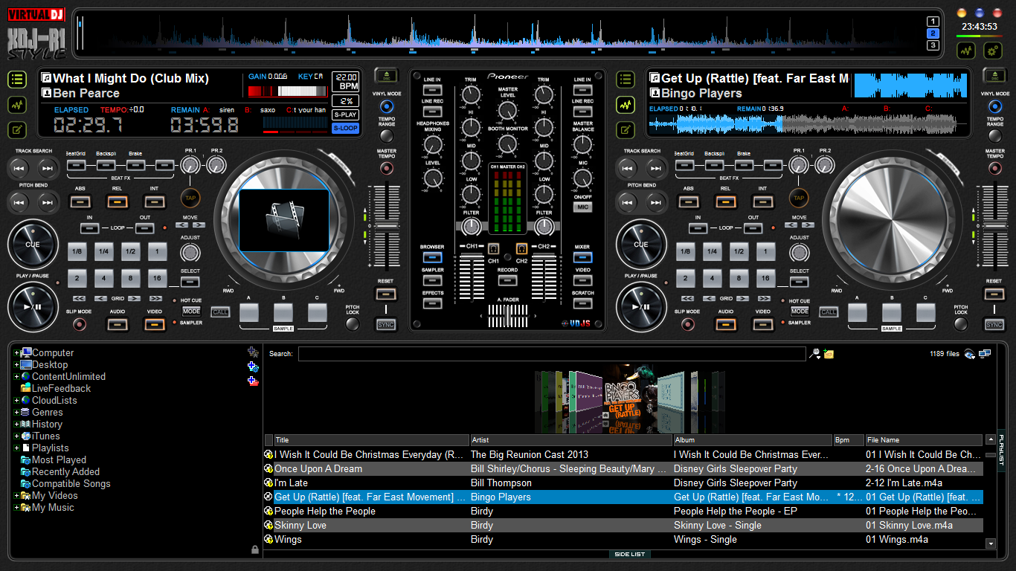Expand the Playlists node

(16, 448)
